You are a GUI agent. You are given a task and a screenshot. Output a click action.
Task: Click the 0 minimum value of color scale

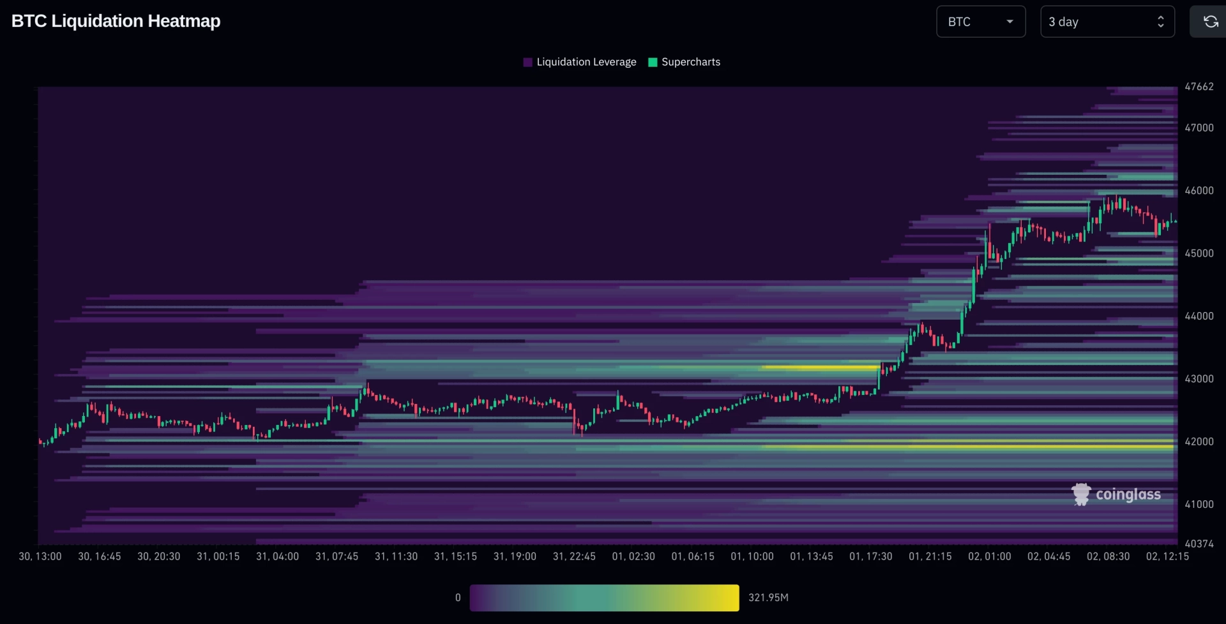tap(458, 598)
